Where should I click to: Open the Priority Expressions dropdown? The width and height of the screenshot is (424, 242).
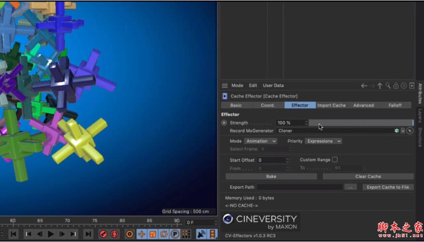point(323,141)
